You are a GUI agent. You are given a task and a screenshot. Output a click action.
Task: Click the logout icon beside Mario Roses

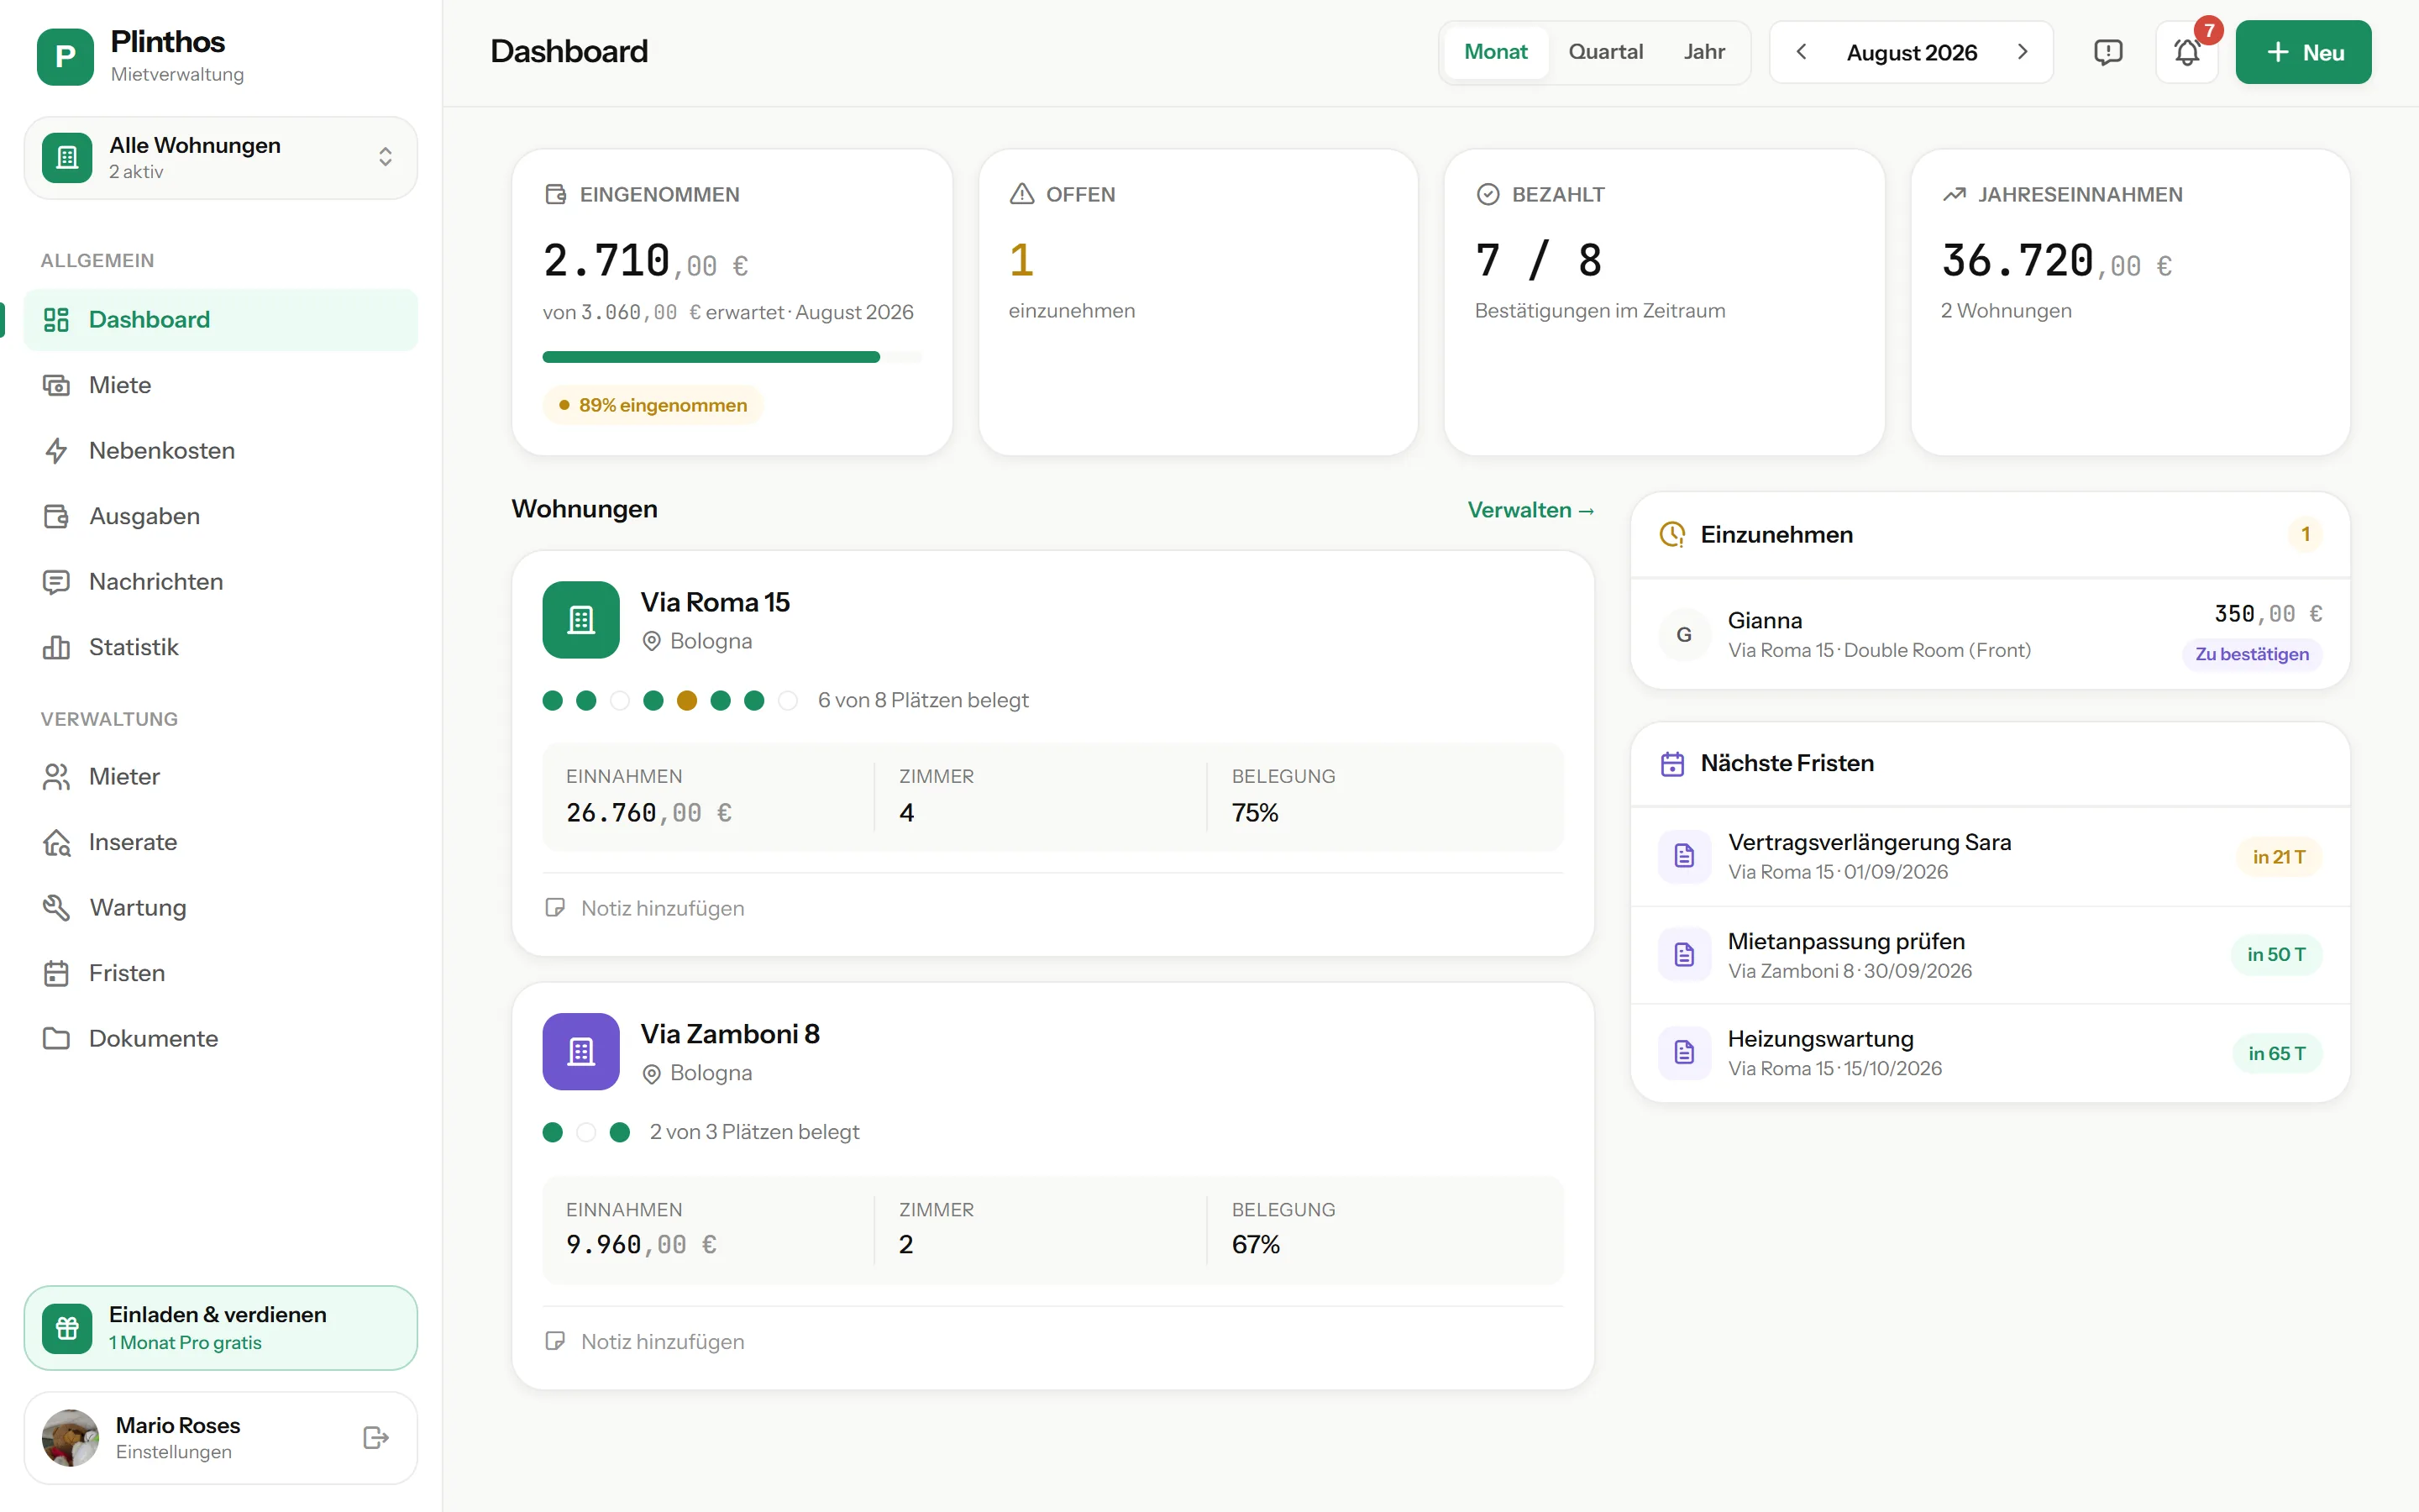pos(375,1437)
